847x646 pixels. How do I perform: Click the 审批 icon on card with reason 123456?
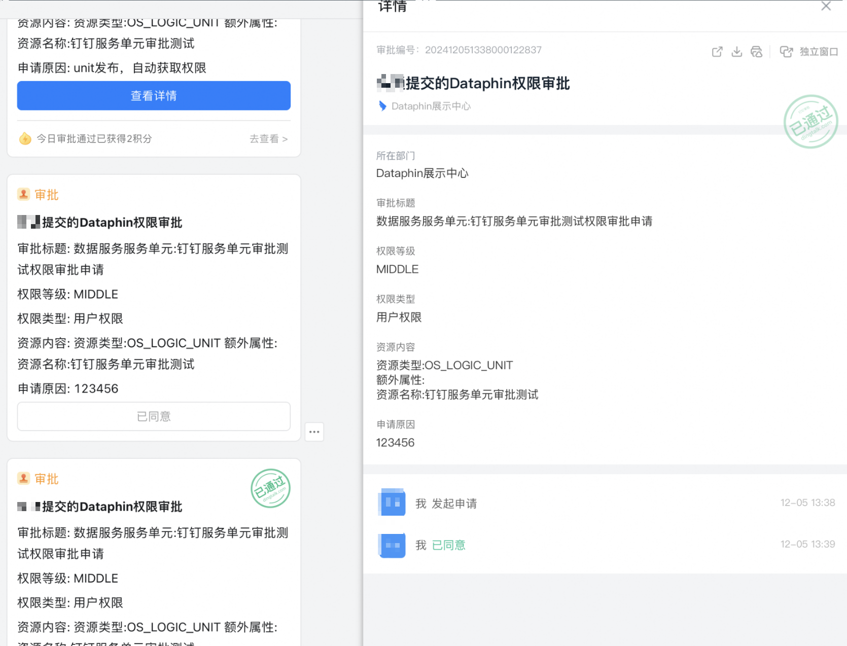click(23, 195)
